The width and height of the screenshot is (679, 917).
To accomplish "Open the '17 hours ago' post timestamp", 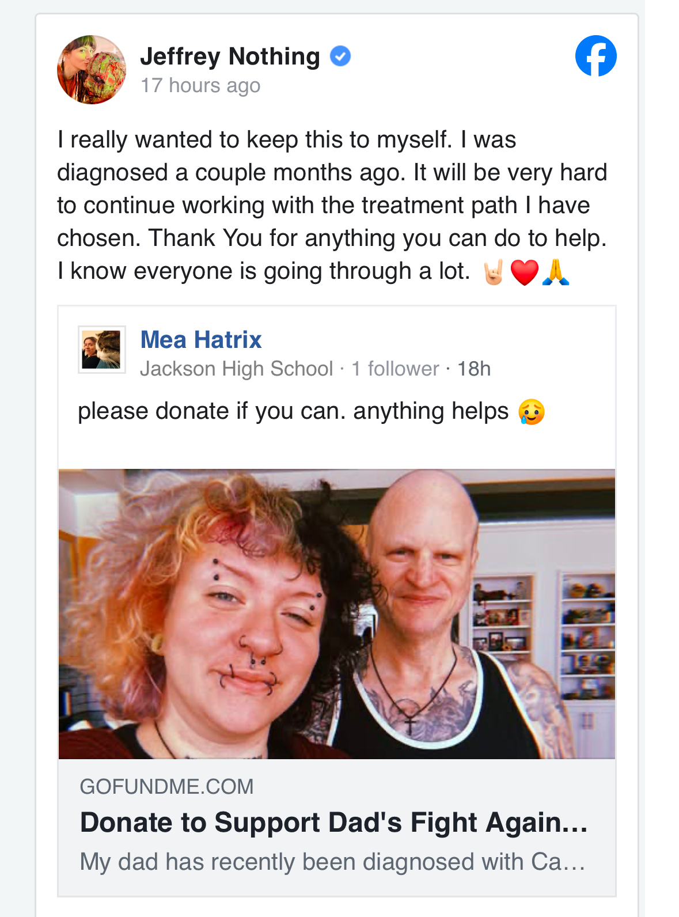I will pyautogui.click(x=200, y=85).
